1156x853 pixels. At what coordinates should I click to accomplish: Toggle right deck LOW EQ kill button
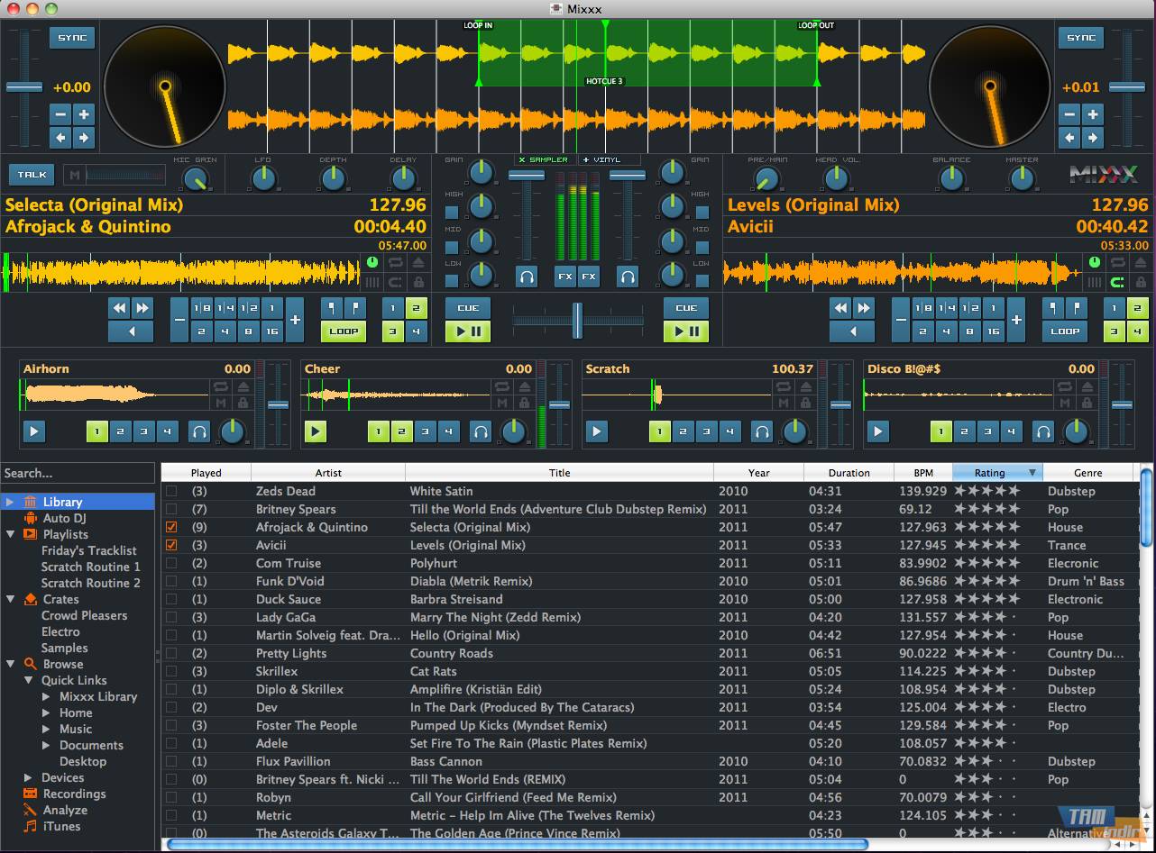[702, 280]
